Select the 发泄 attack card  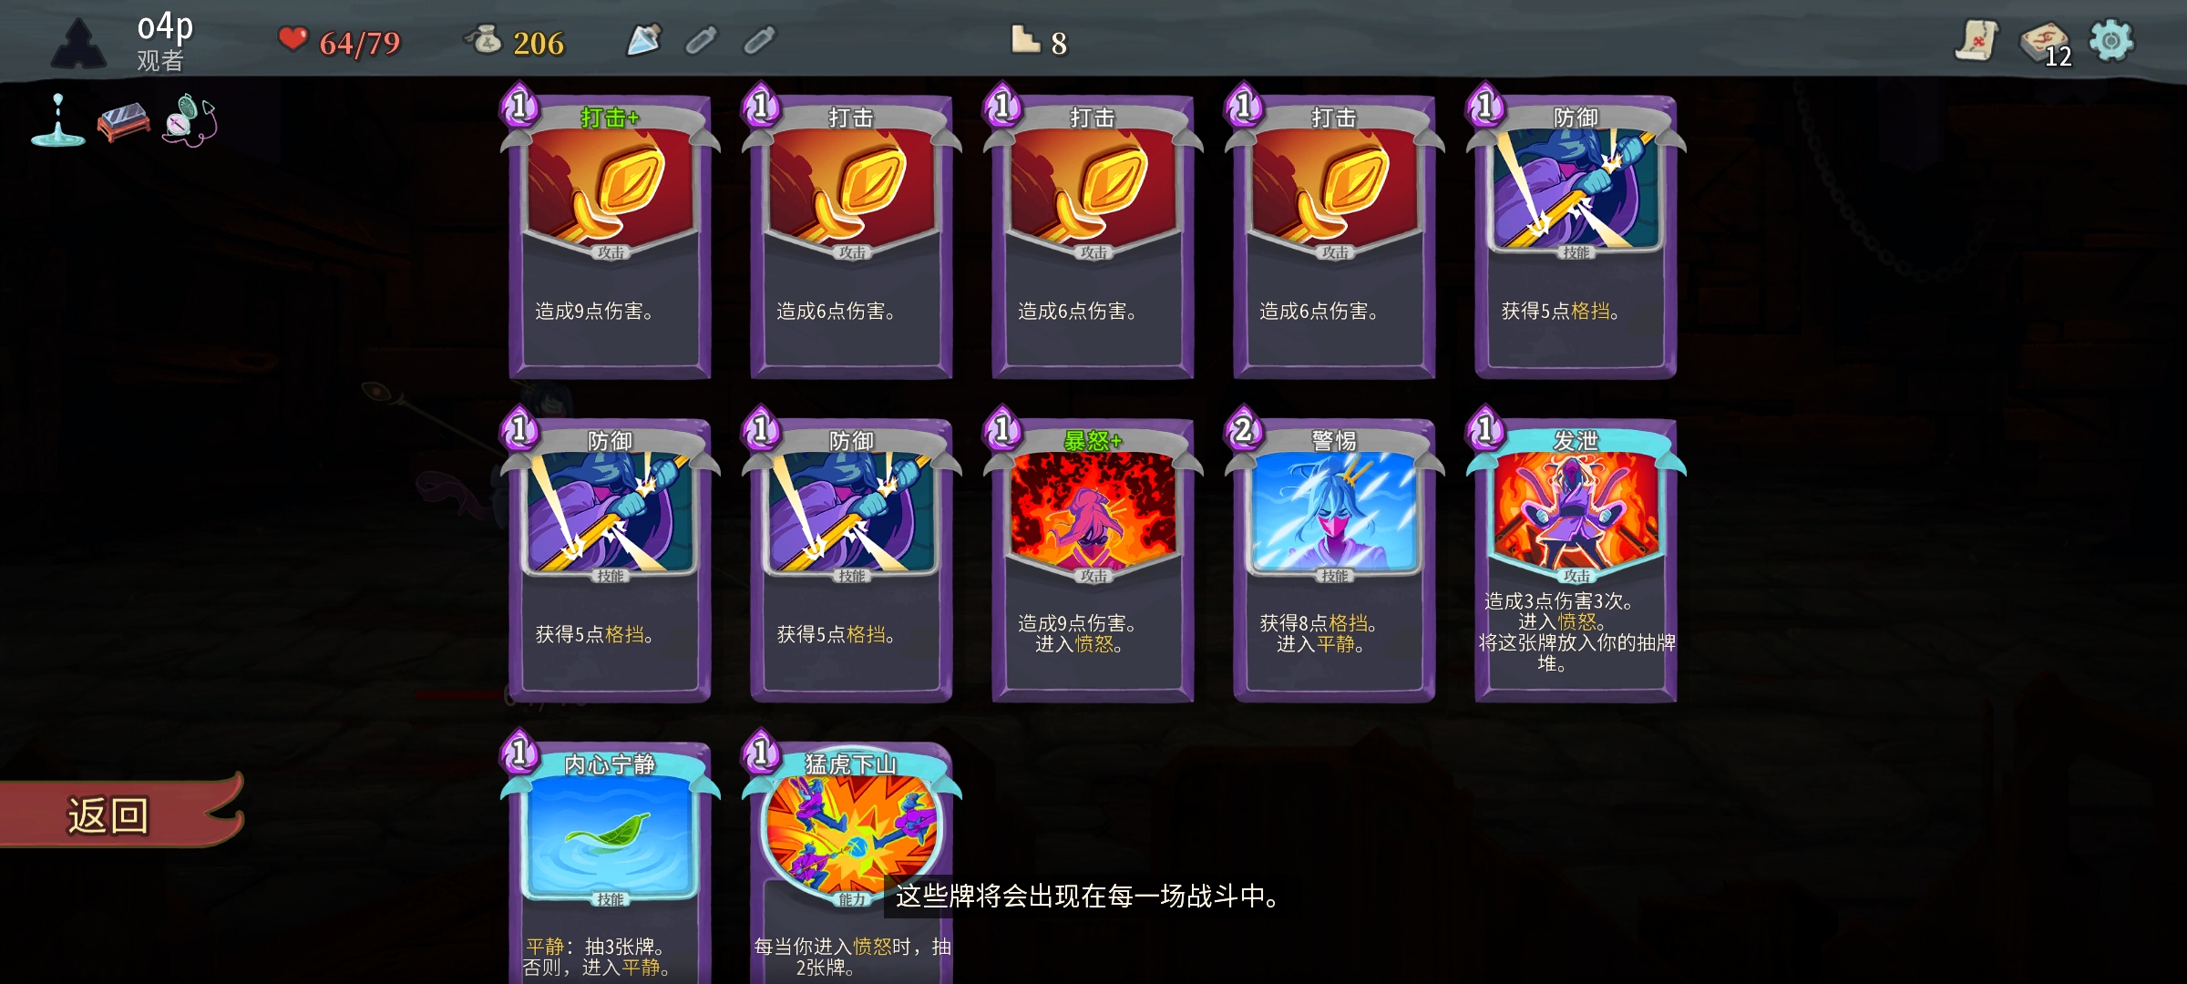[x=1575, y=556]
